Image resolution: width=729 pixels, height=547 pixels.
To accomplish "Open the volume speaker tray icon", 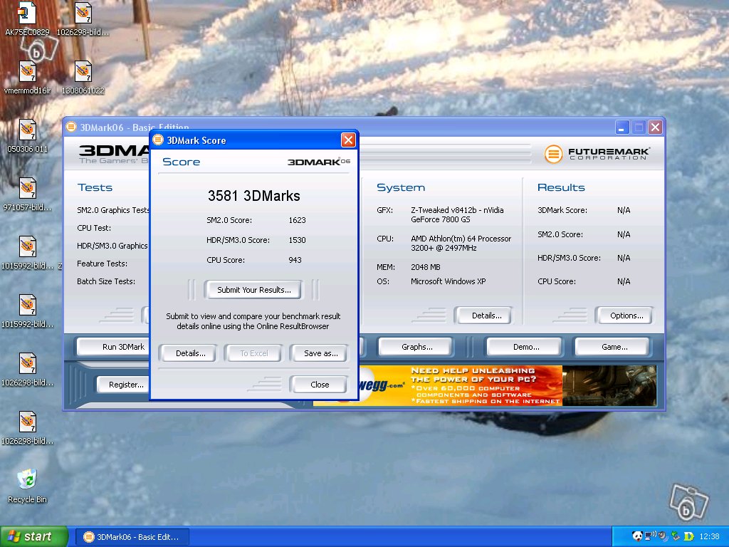I will coord(663,536).
